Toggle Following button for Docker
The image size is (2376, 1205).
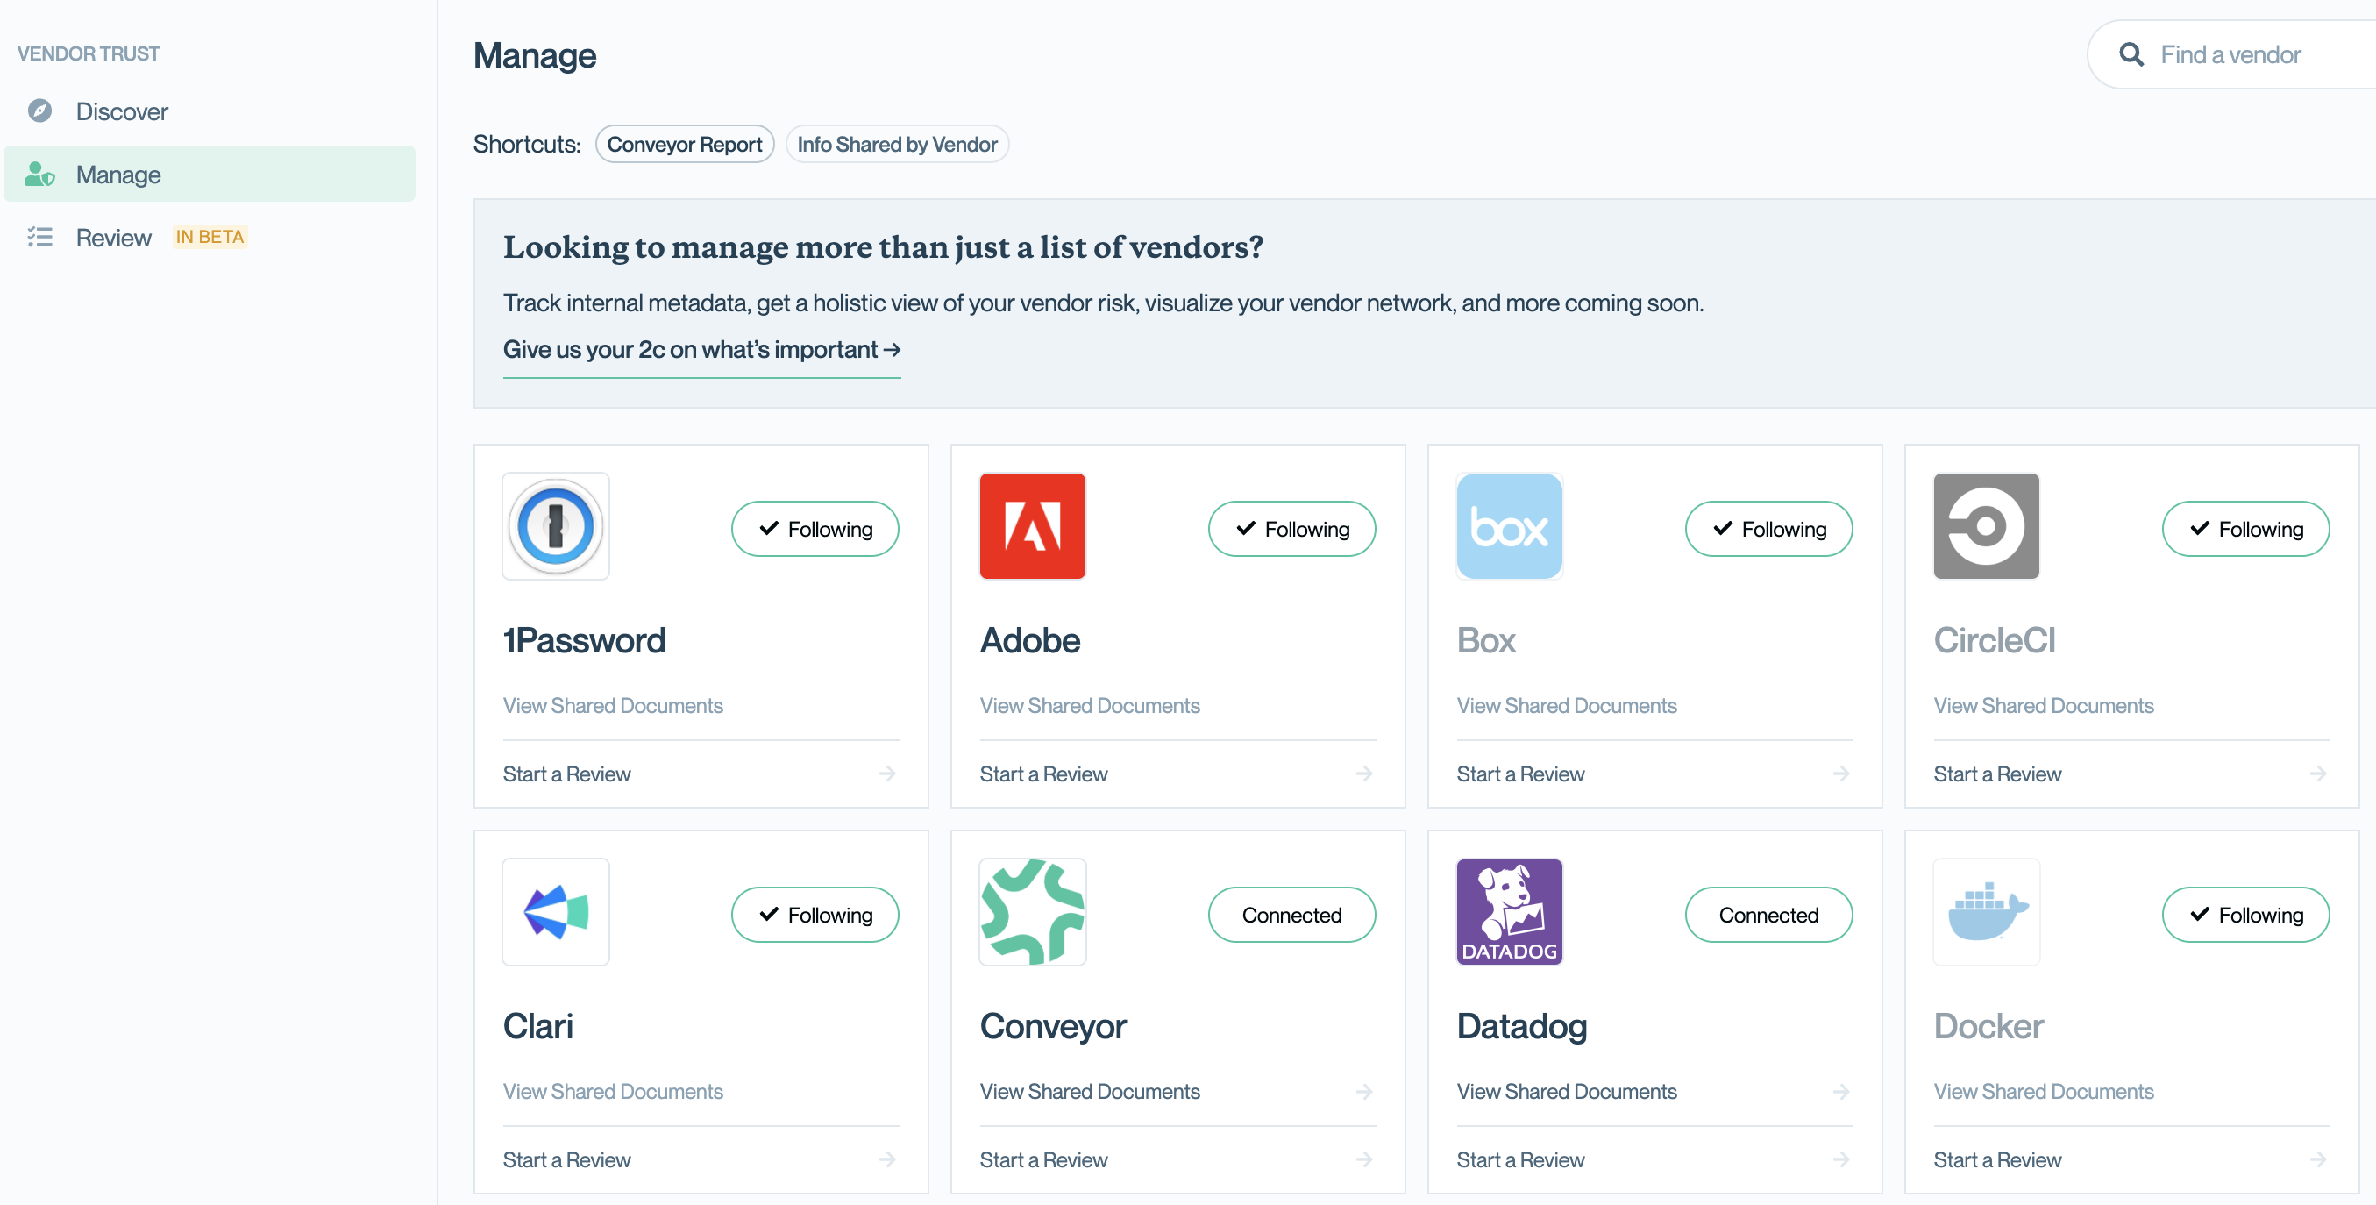click(x=2245, y=915)
